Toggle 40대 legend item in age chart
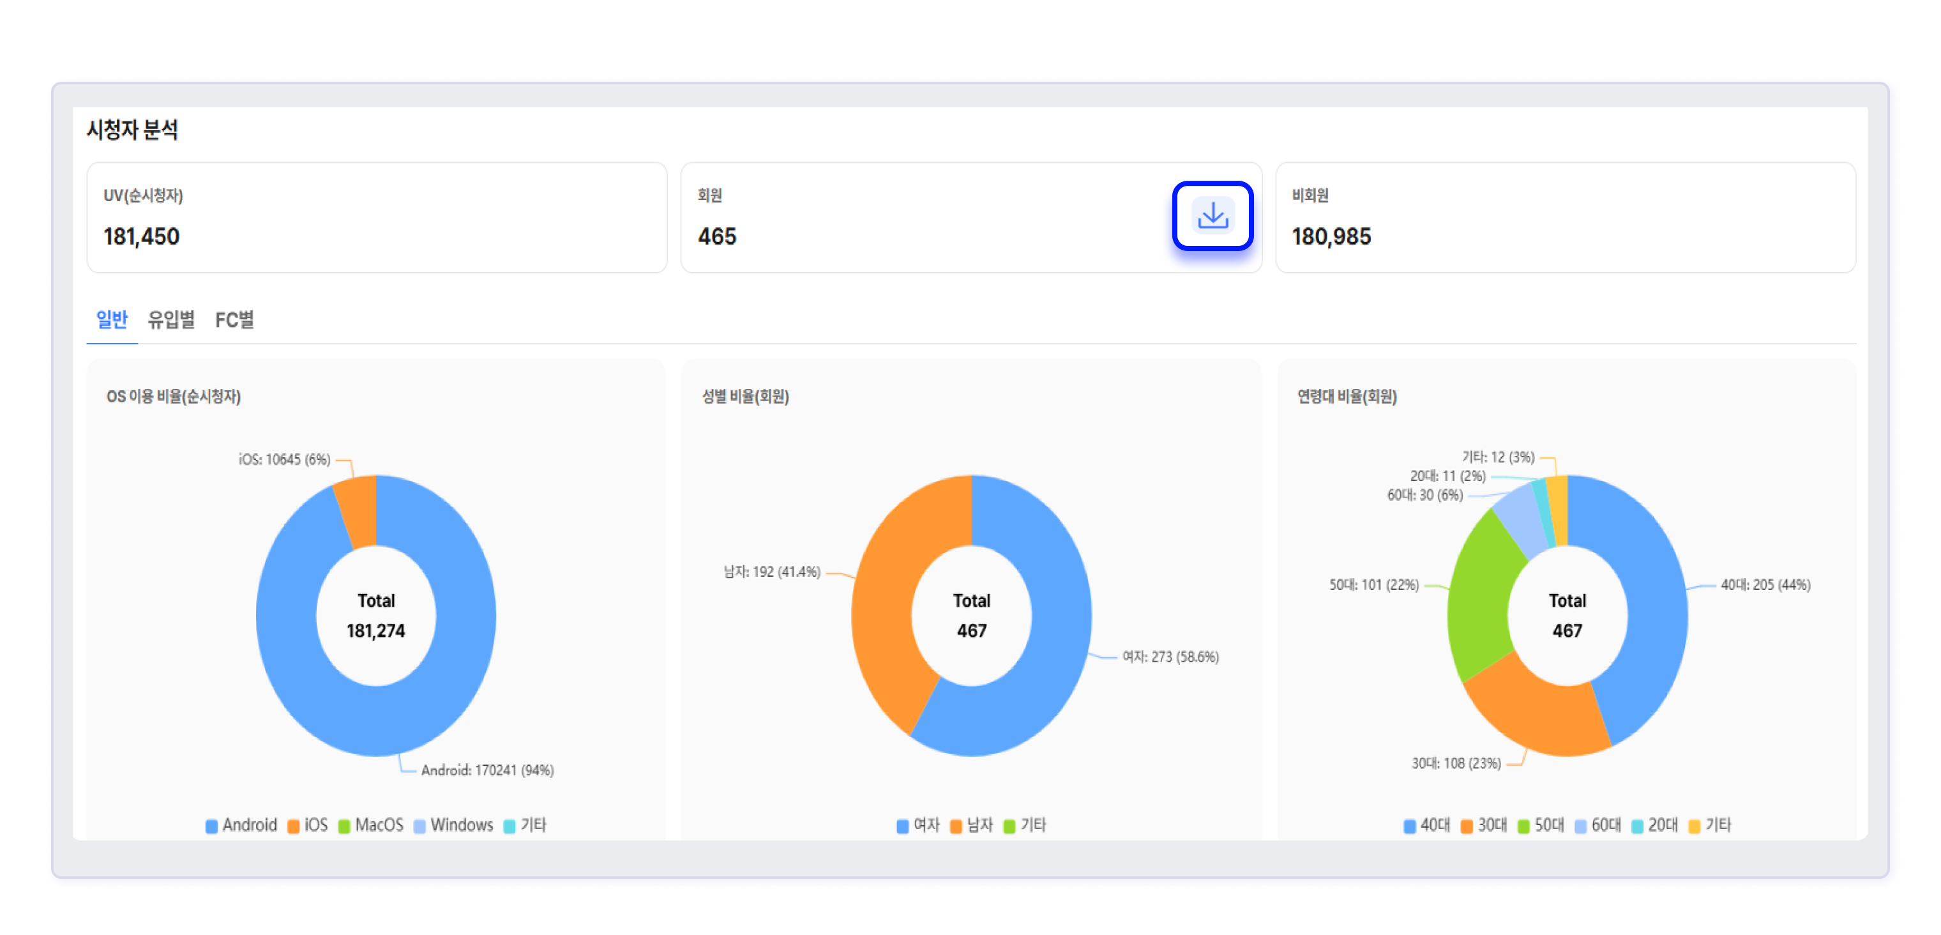 point(1426,825)
